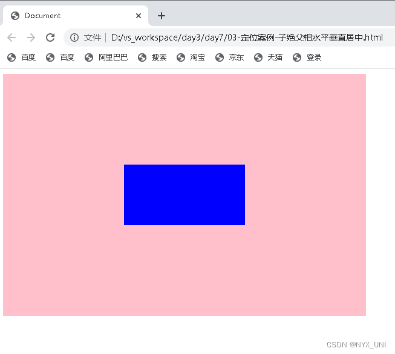Click the globe icon on Document tab

click(15, 16)
